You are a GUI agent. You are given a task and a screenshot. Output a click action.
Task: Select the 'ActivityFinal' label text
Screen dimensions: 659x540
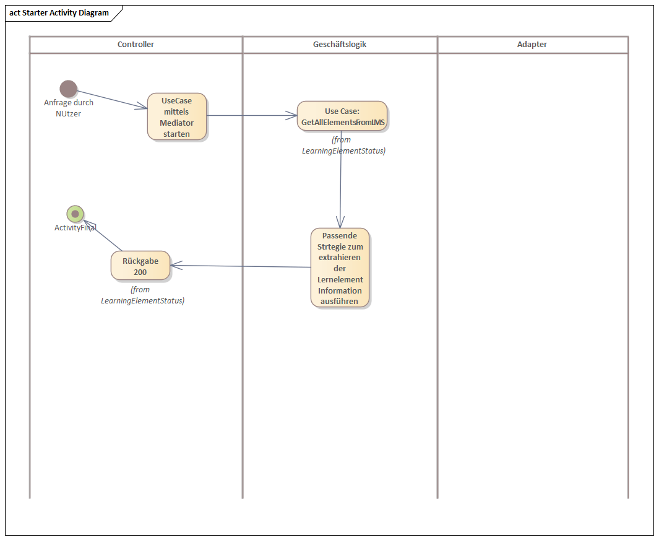pyautogui.click(x=74, y=228)
